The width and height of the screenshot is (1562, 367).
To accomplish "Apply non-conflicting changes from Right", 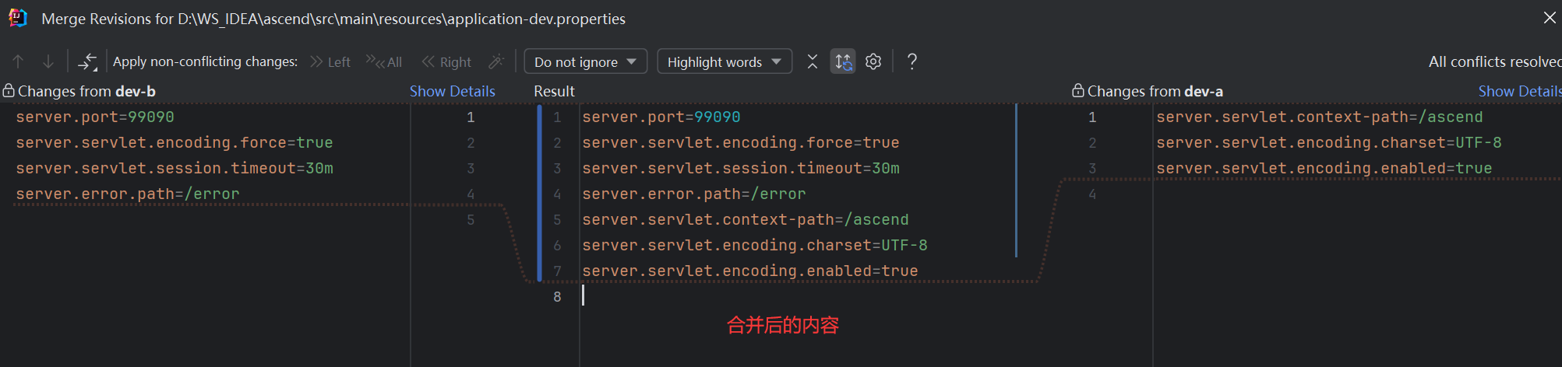I will (446, 61).
